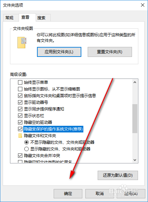148x202 pixels.
Task: Open the 搜索 tab
Action: point(41,18)
